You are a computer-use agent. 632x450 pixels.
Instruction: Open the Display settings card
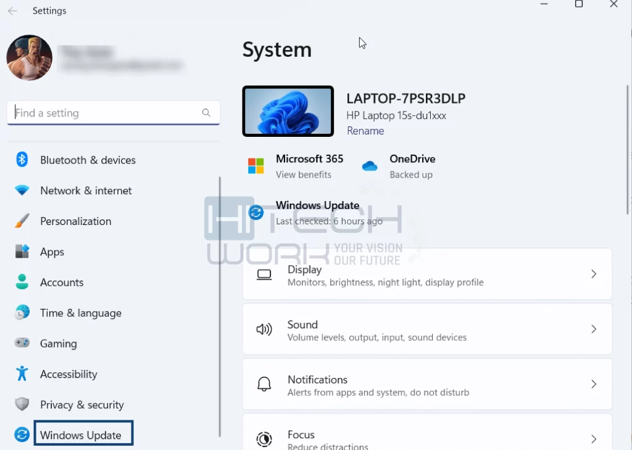pyautogui.click(x=427, y=274)
